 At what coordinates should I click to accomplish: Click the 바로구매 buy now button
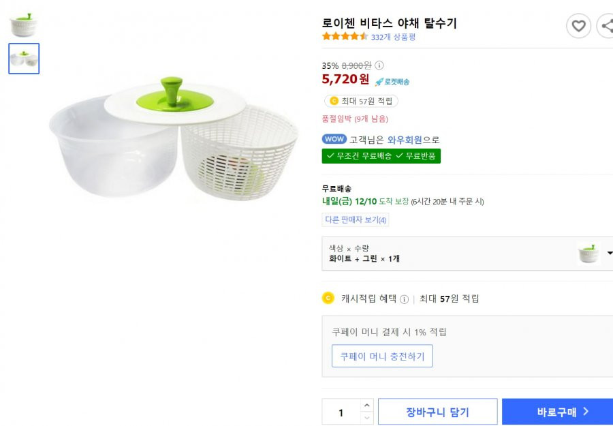[x=557, y=412]
